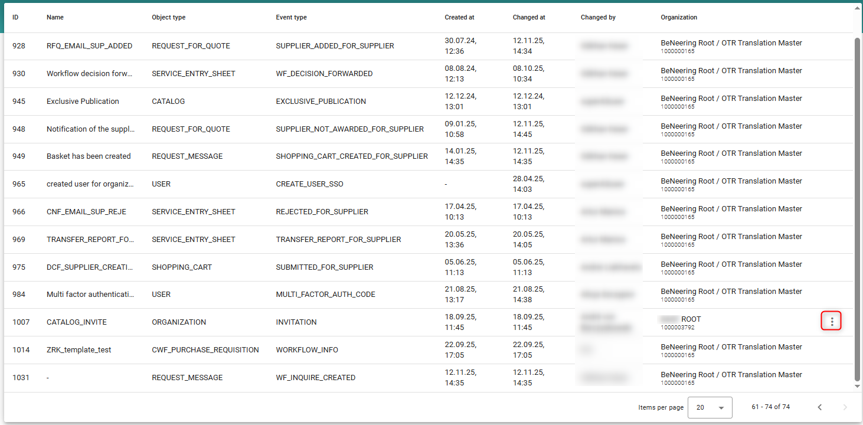
Task: Sort the table by ID column
Action: click(x=15, y=18)
